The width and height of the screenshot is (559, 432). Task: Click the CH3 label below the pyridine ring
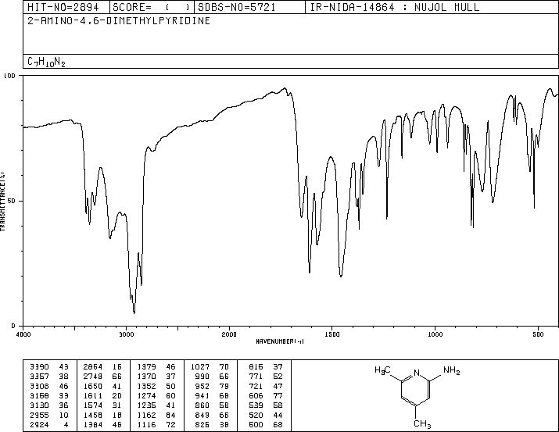pyautogui.click(x=422, y=424)
